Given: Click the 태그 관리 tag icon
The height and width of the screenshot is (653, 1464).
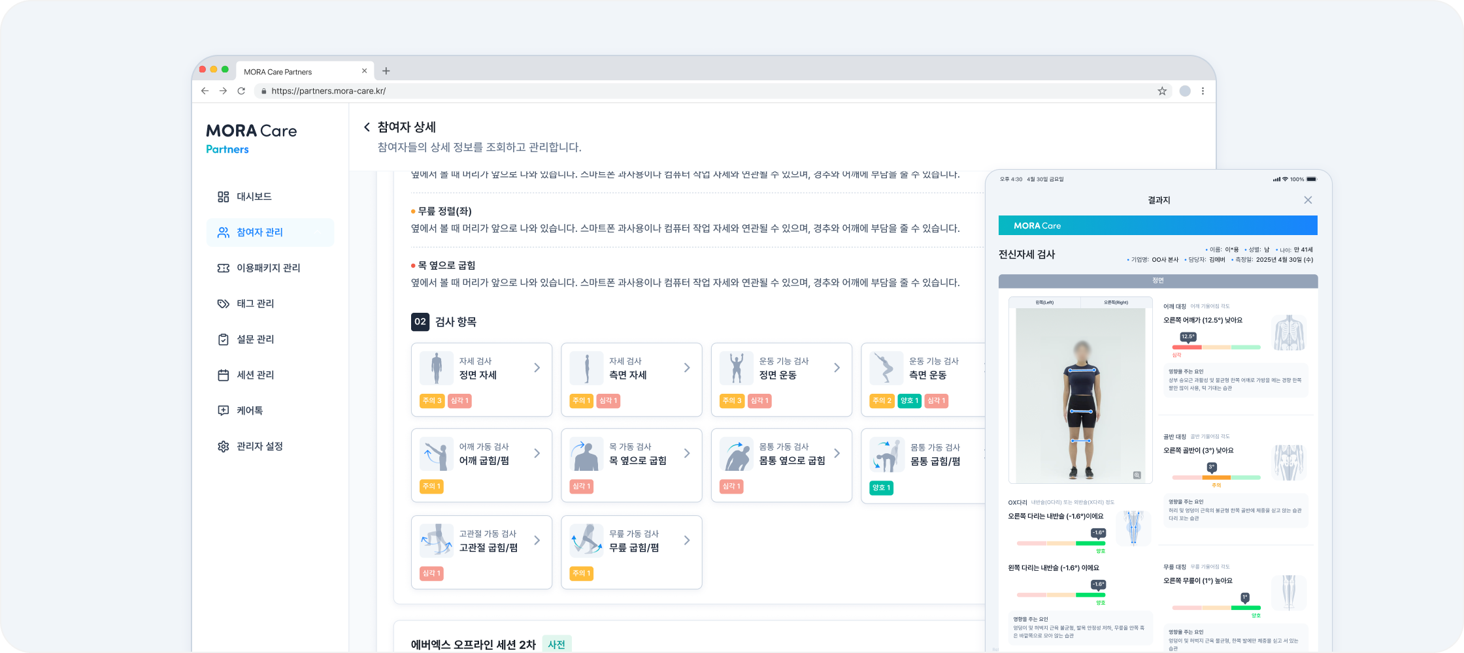Looking at the screenshot, I should pos(224,304).
